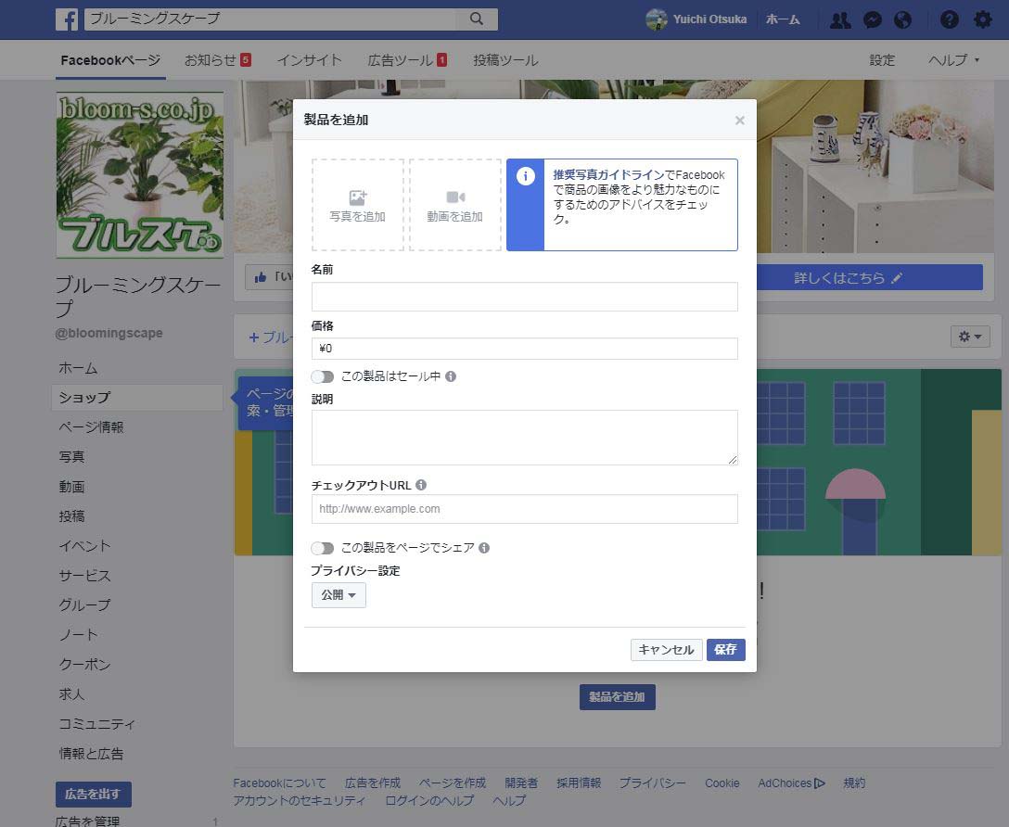
Task: Open the 広告ツール tab
Action: [407, 60]
